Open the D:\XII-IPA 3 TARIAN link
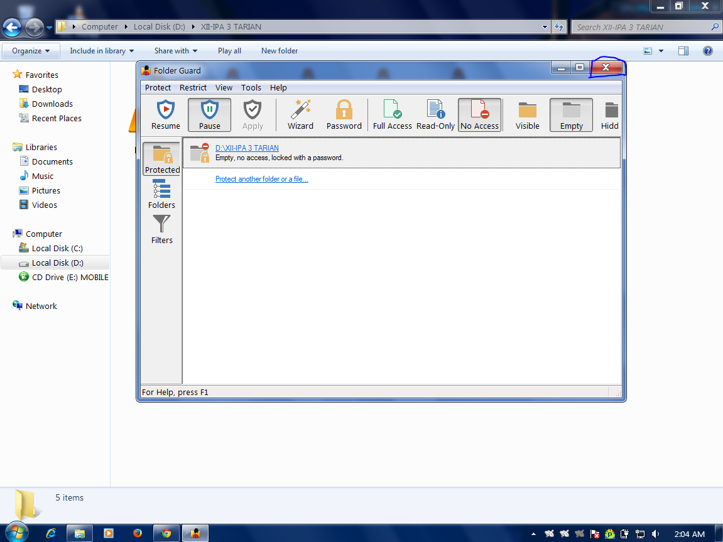Screen dimensions: 723x542 point(247,148)
